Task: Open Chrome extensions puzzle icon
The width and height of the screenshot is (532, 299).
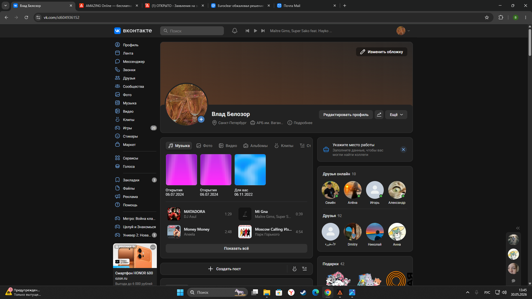Action: [x=501, y=17]
